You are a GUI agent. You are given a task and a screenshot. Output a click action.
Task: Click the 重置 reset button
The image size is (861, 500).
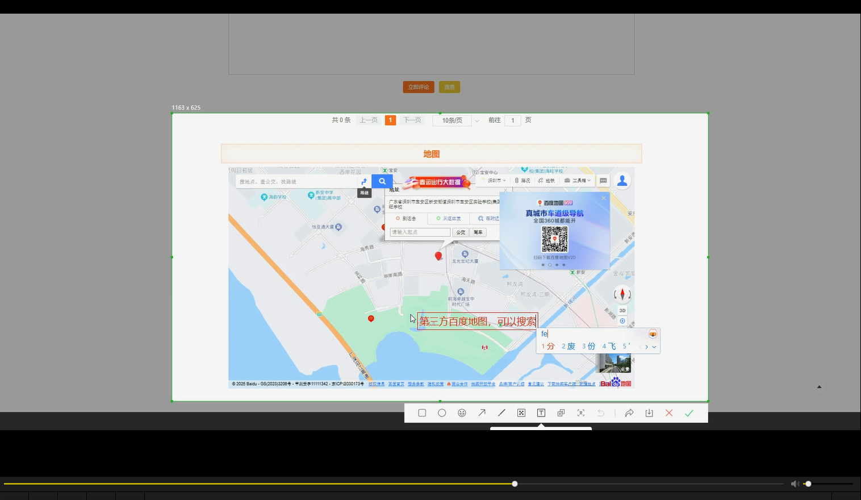[x=449, y=87]
